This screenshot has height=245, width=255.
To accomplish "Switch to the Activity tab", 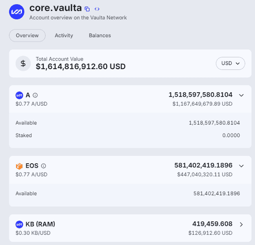I will [64, 35].
